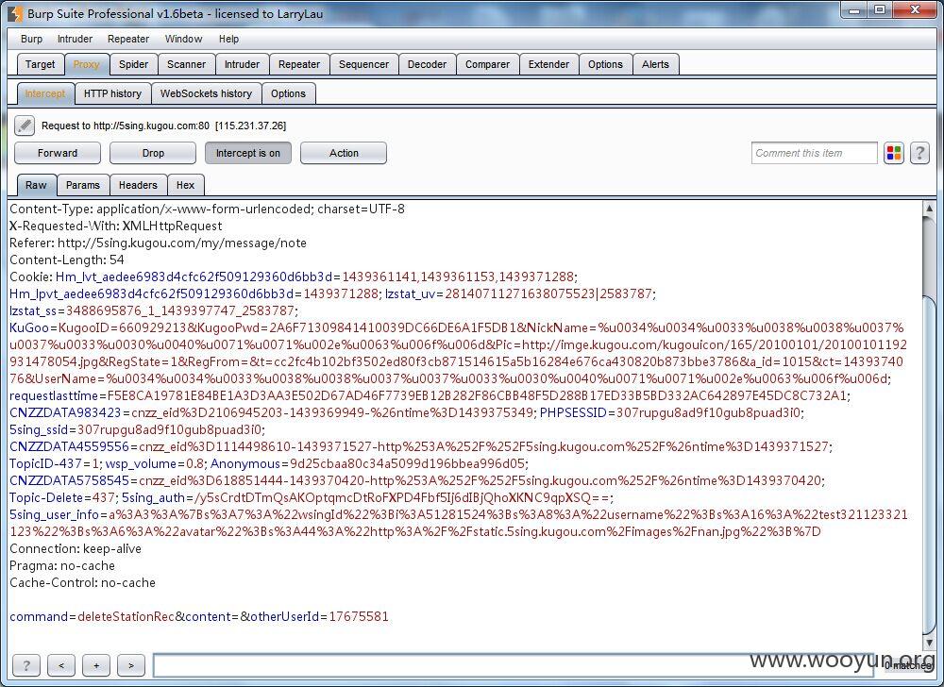Go to previous search match button
This screenshot has height=687, width=944.
(x=60, y=664)
